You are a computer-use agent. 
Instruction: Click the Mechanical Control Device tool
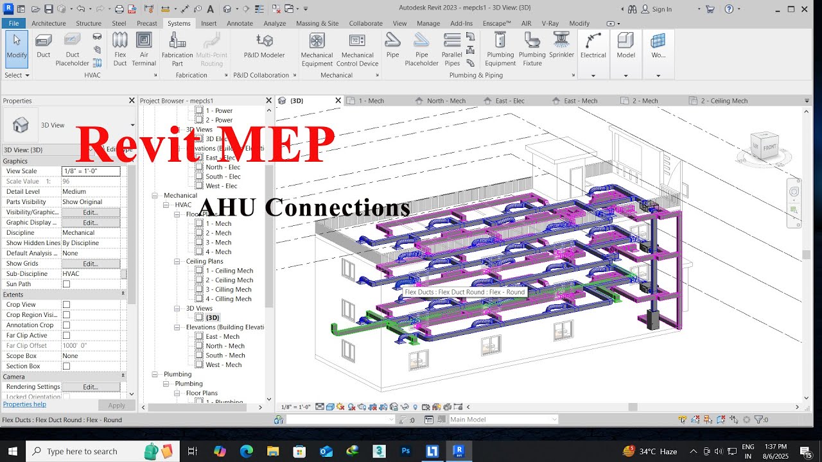click(x=358, y=49)
